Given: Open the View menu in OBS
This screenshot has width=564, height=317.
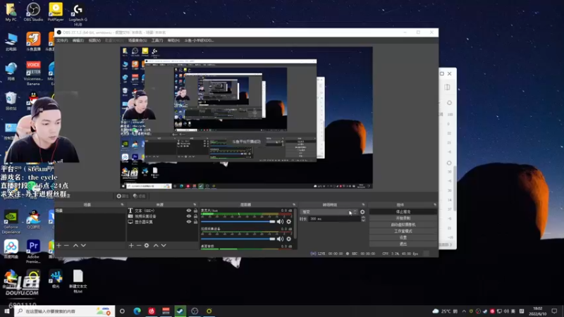Looking at the screenshot, I should [x=94, y=41].
